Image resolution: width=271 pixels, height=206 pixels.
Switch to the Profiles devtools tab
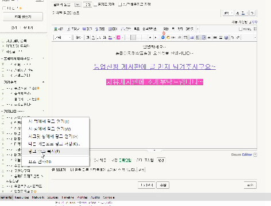click(82, 197)
